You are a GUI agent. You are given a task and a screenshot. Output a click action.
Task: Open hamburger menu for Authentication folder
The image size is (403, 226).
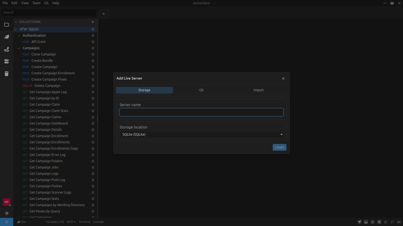[93, 35]
